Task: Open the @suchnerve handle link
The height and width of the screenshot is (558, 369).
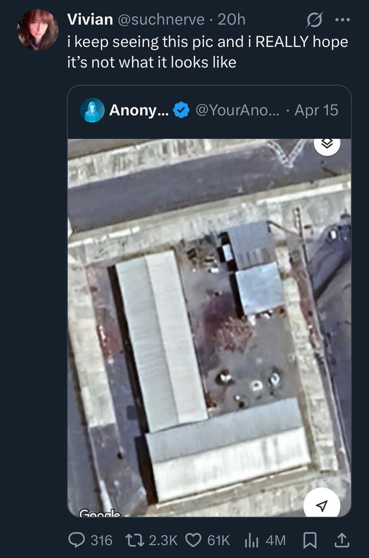Action: tap(161, 20)
